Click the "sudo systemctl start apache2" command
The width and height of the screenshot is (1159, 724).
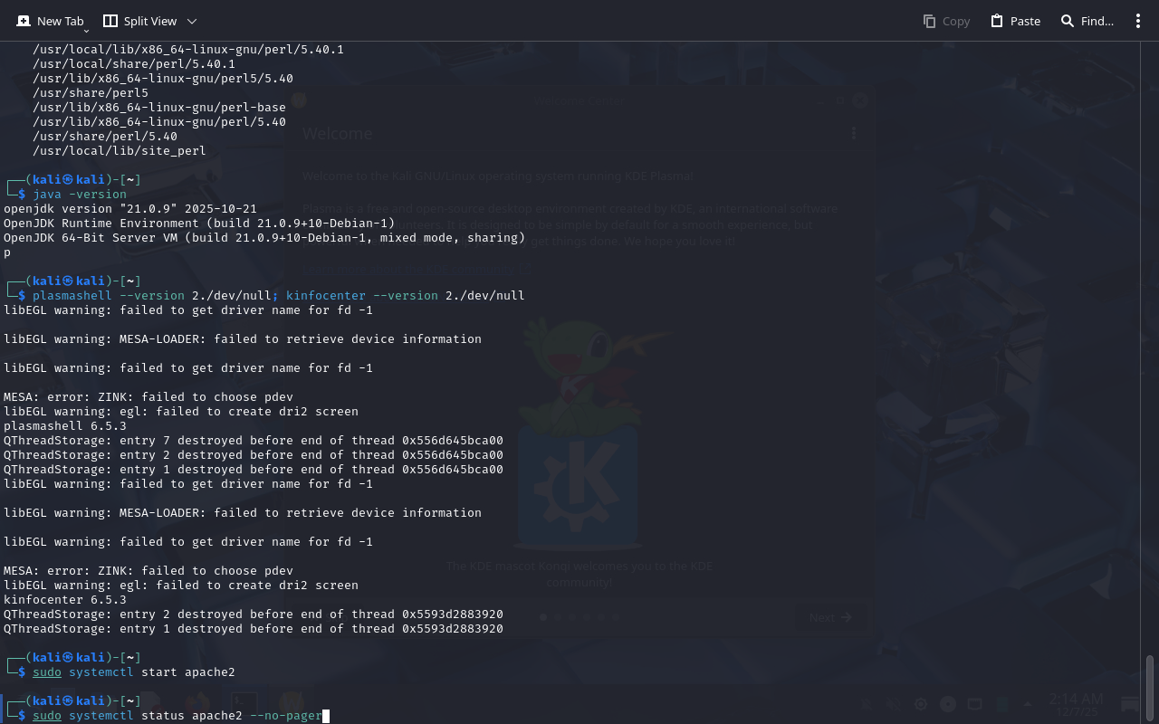click(134, 672)
